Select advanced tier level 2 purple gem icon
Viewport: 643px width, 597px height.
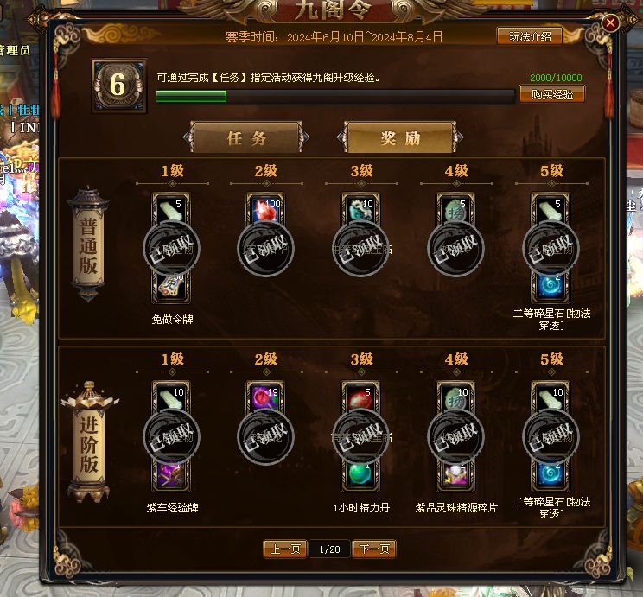point(265,397)
